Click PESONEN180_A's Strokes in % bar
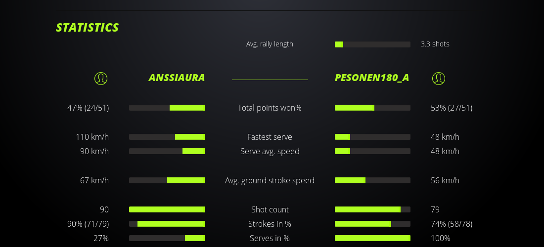 [372, 224]
